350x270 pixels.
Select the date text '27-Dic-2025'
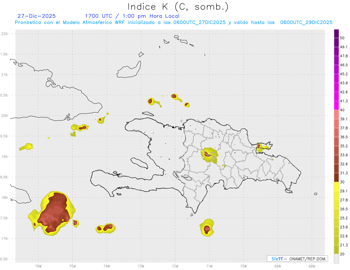36,16
